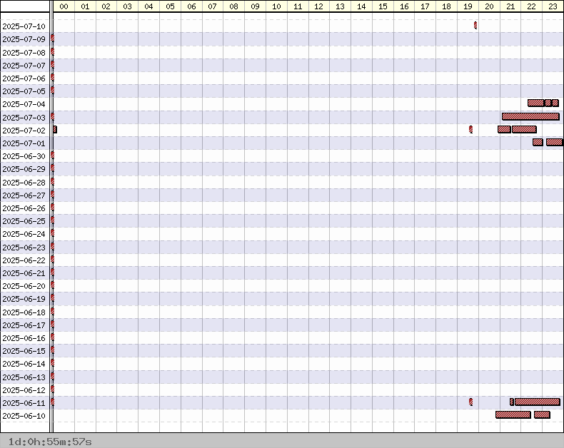Click hour 03 column header
Image resolution: width=564 pixels, height=448 pixels.
click(127, 6)
